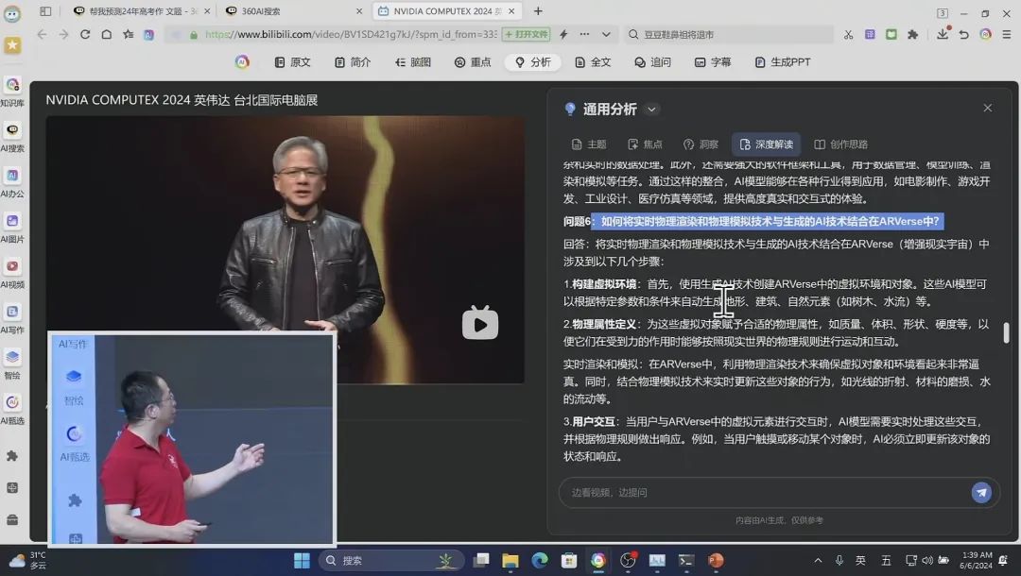The height and width of the screenshot is (576, 1021).
Task: Open the 知识库 sidebar icon
Action: 12,91
